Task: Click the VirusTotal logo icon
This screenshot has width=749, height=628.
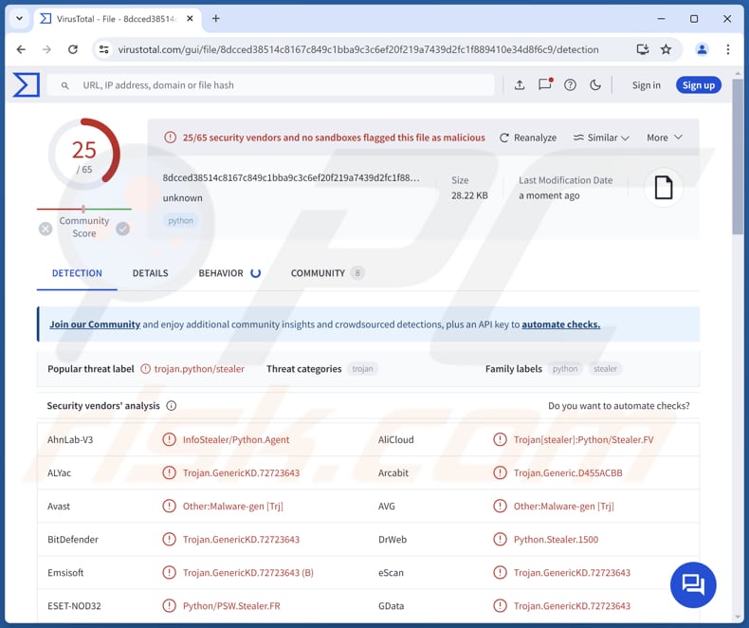Action: click(26, 85)
